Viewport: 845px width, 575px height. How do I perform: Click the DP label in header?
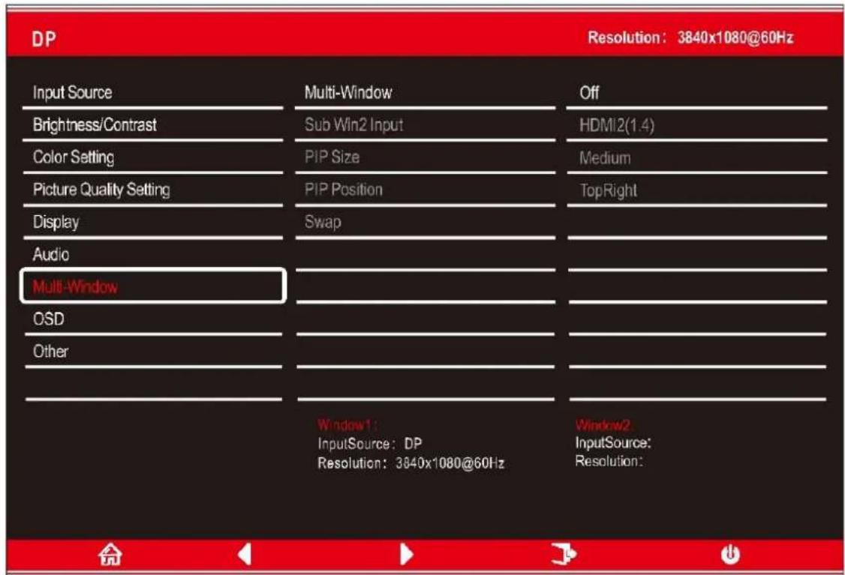[x=44, y=39]
